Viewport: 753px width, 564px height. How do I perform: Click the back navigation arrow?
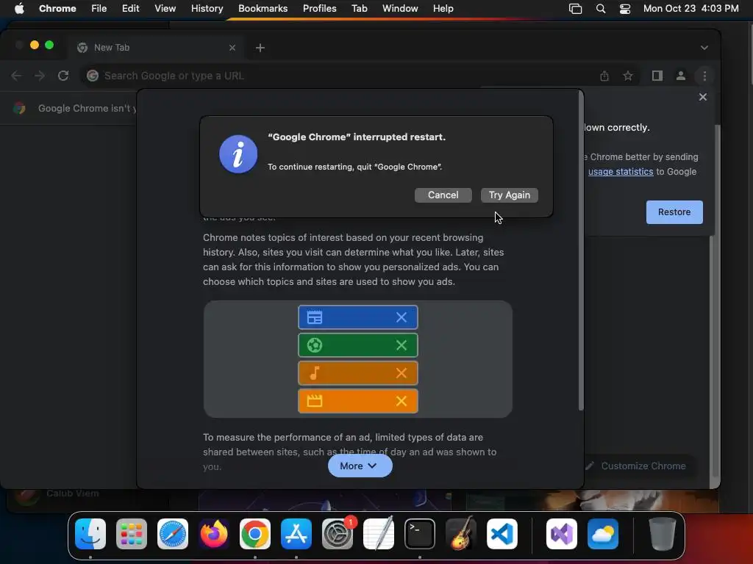(x=16, y=76)
